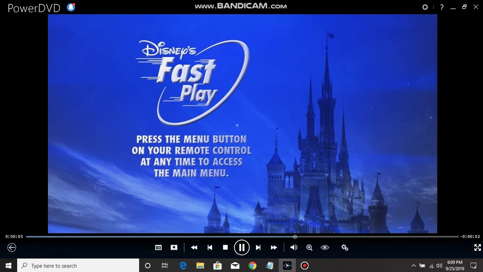The height and width of the screenshot is (272, 483).
Task: Open Windows Start menu
Action: point(8,266)
